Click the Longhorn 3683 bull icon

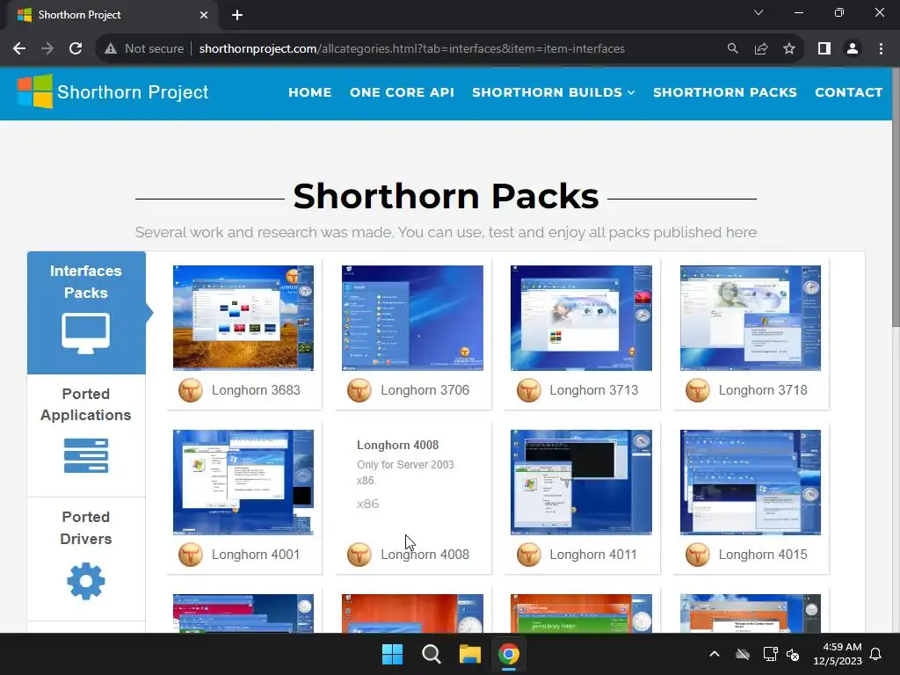point(191,390)
